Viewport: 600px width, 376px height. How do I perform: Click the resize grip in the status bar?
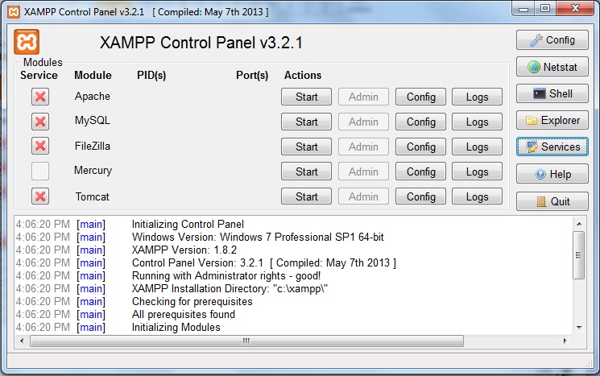(x=589, y=363)
